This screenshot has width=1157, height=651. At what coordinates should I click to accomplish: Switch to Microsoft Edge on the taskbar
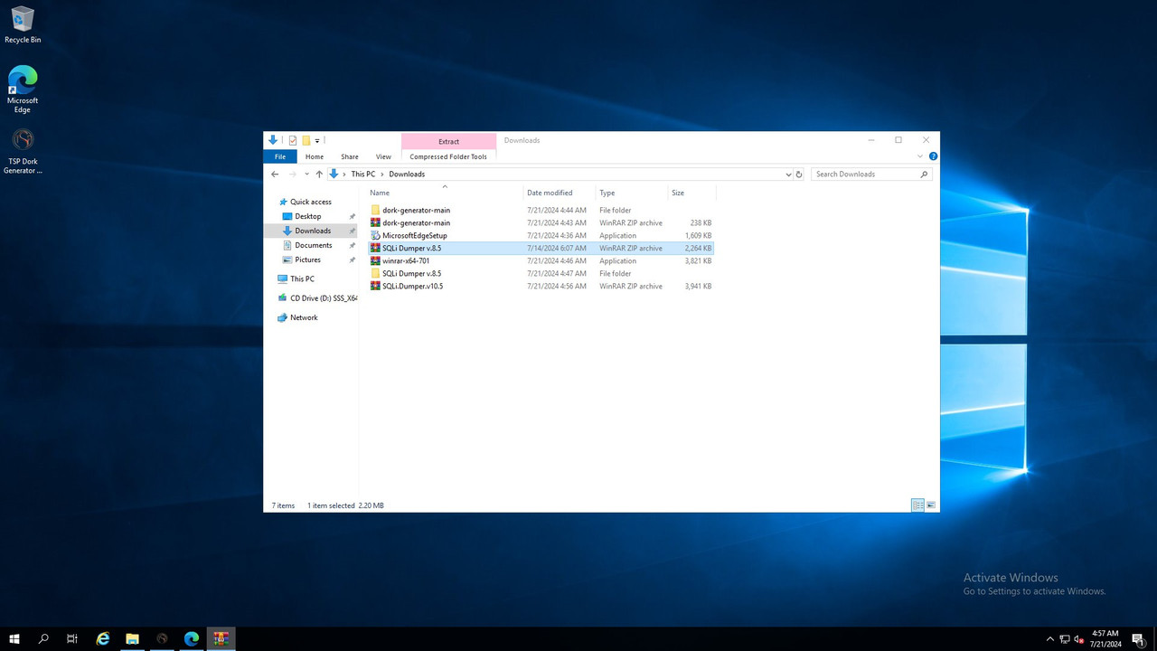[x=192, y=638]
